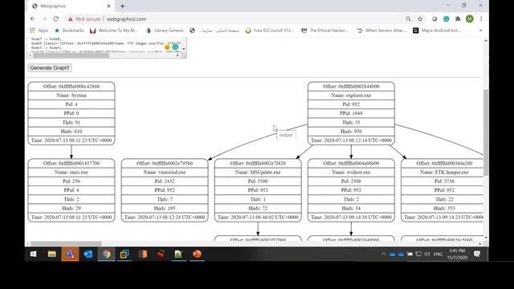Click the browser forward arrow

coord(44,19)
